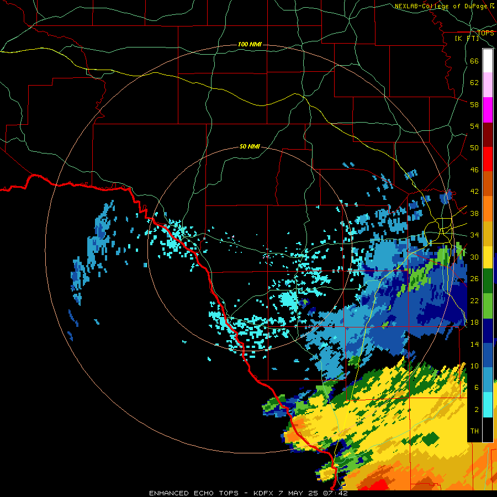
Task: Pick the cyan legend swatch
Action: 488,405
